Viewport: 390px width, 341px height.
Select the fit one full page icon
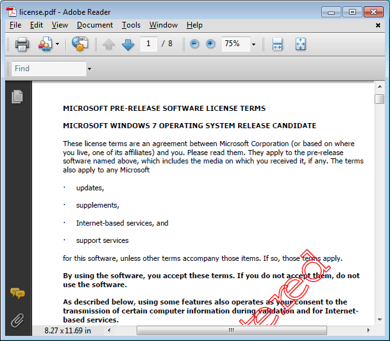coord(300,44)
